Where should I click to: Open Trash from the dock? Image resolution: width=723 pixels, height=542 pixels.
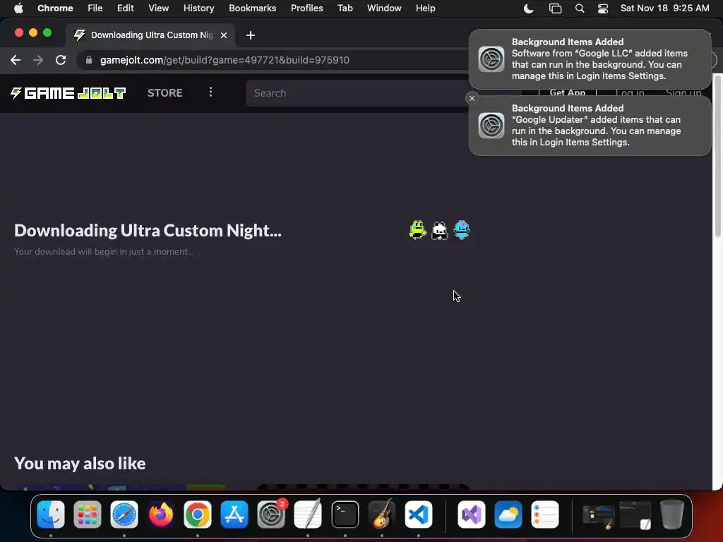[x=672, y=514]
